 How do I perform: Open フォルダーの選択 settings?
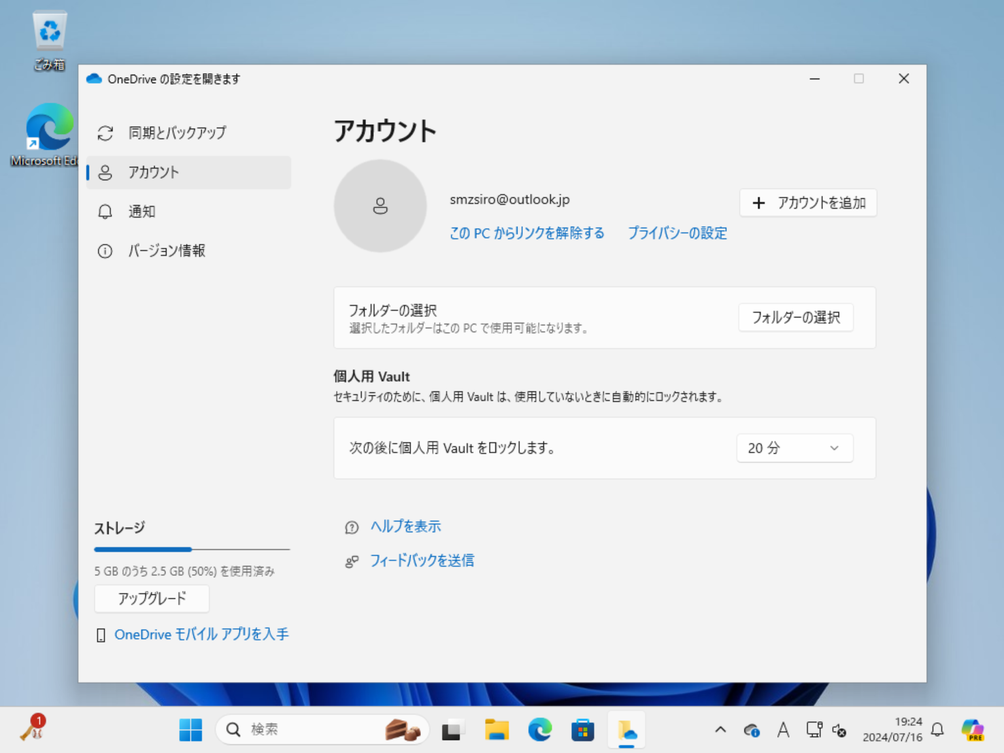click(795, 317)
